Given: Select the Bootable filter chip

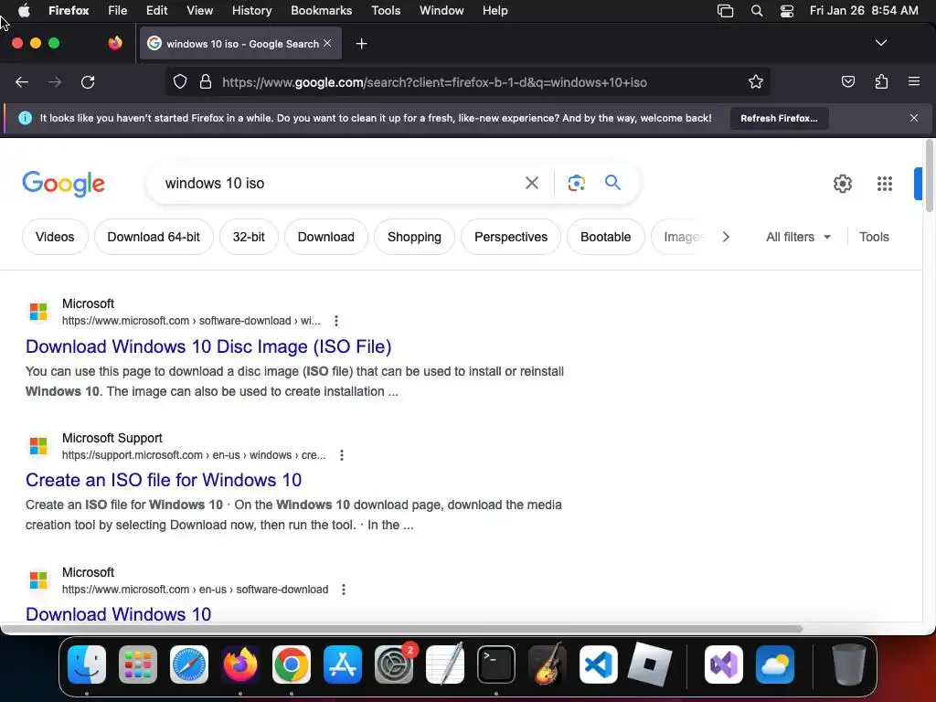Looking at the screenshot, I should pos(605,237).
